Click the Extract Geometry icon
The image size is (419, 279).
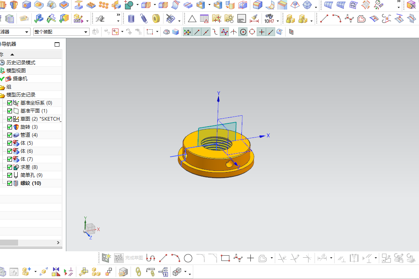(x=78, y=5)
